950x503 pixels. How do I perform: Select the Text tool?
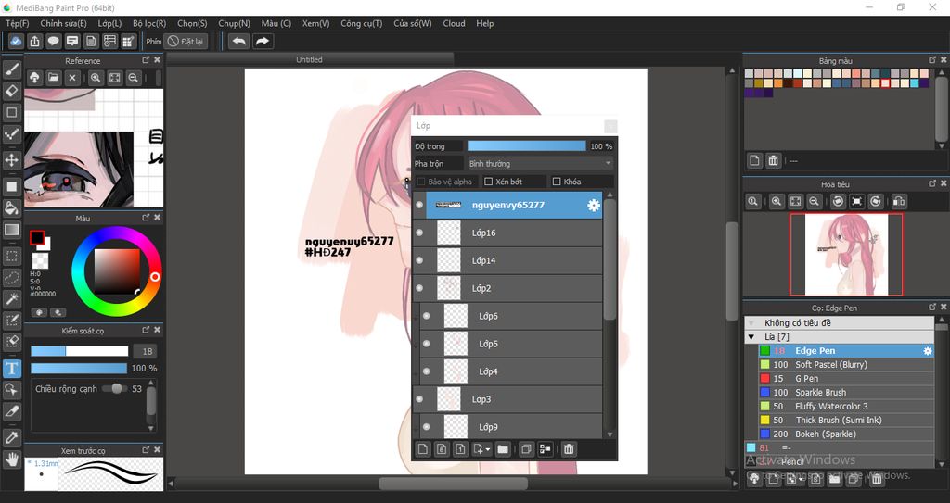click(11, 368)
